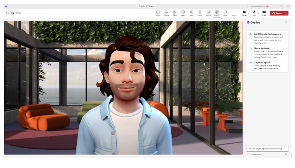Open the meeting Notes

pyautogui.click(x=200, y=13)
